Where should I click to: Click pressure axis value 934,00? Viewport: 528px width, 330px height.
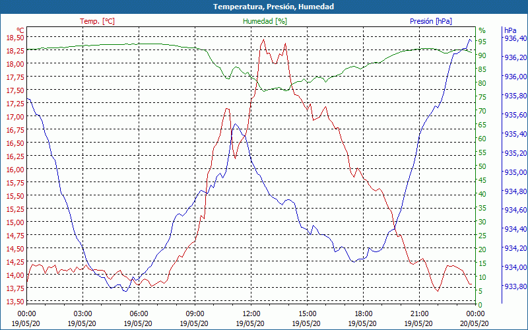515,267
